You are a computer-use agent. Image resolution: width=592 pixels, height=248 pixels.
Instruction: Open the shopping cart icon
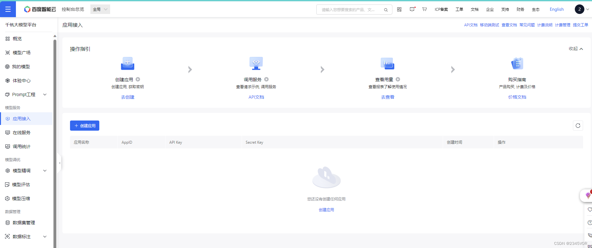point(424,9)
